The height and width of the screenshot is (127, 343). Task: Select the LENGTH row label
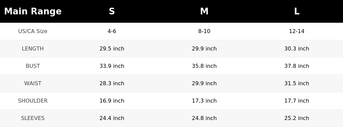(x=33, y=49)
